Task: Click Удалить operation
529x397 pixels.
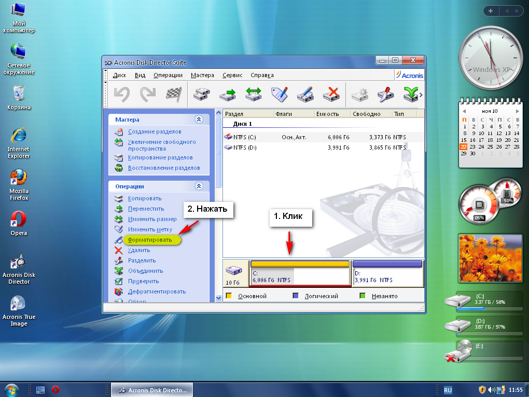Action: [x=139, y=250]
